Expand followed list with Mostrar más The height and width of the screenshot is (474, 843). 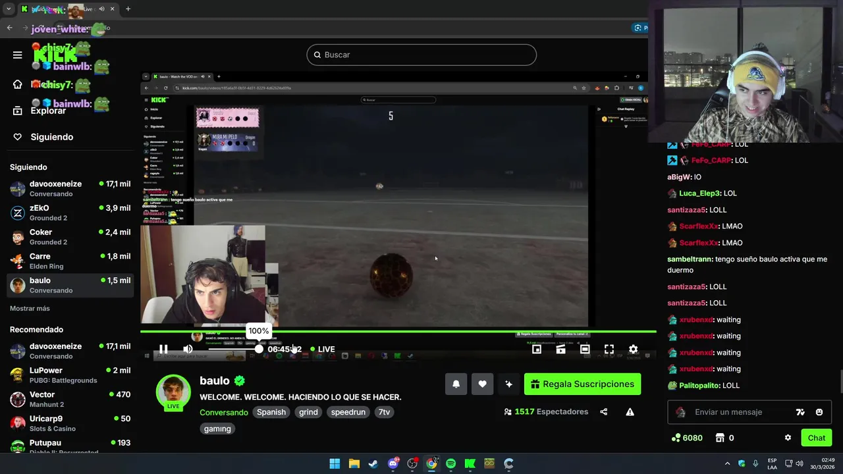[x=30, y=308]
